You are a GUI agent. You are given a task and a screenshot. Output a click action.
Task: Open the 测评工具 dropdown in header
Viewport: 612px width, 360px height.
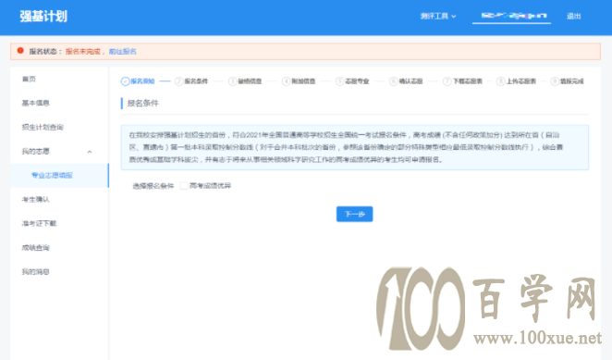tap(438, 16)
